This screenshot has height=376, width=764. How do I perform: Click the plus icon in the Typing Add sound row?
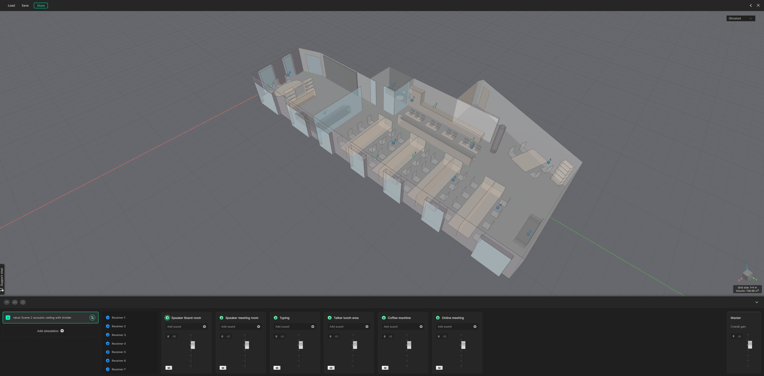(x=313, y=327)
